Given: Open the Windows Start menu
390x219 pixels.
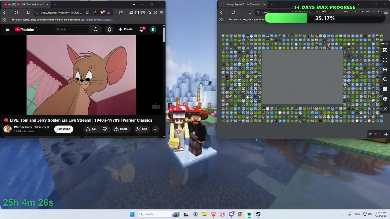Looking at the screenshot, I should tap(132, 214).
